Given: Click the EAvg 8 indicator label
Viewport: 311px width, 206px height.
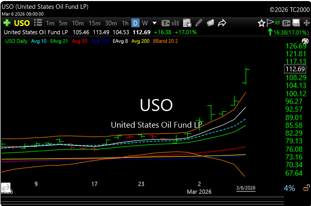Looking at the screenshot, I should pos(120,41).
